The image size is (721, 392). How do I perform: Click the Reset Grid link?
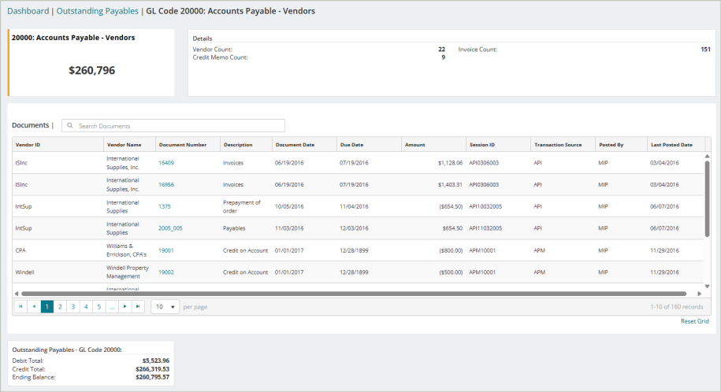pos(694,321)
